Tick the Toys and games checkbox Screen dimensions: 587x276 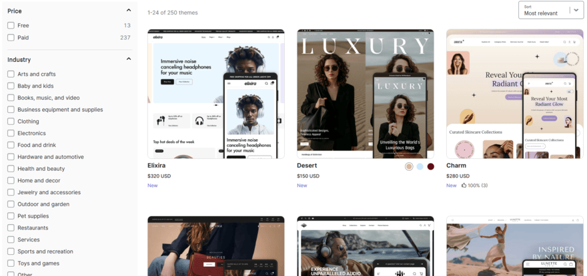pos(11,263)
